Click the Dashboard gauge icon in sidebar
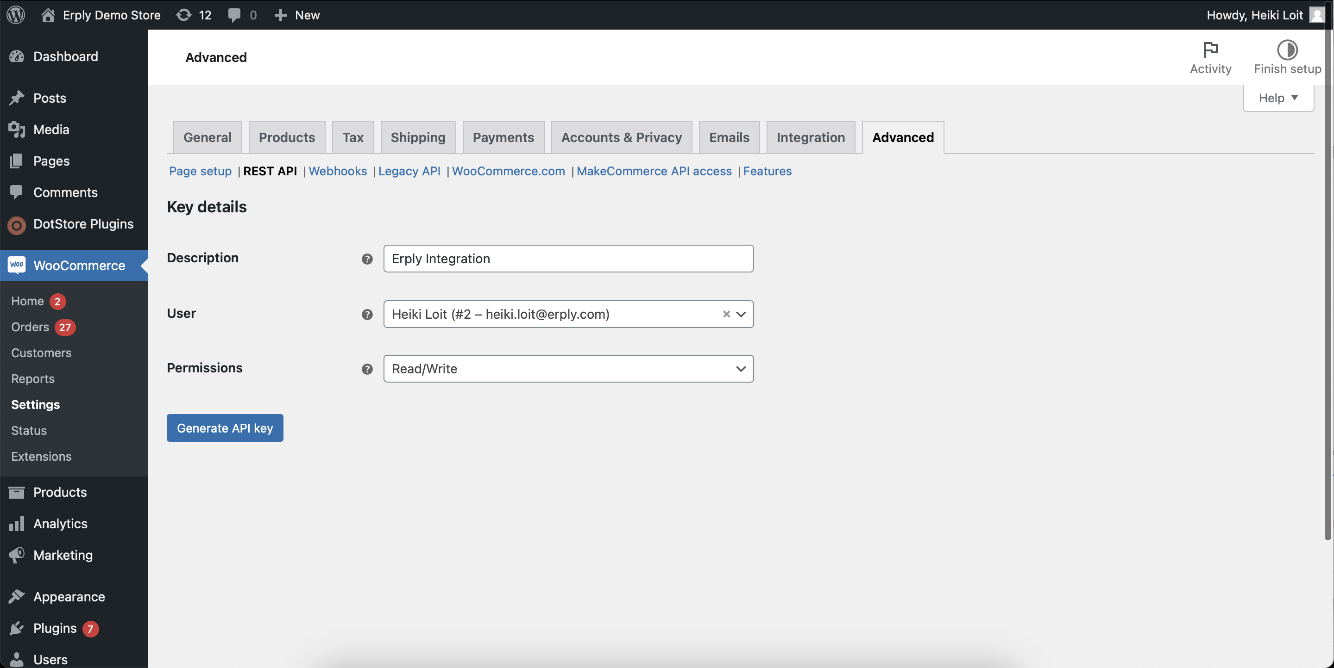The width and height of the screenshot is (1334, 668). coord(17,56)
